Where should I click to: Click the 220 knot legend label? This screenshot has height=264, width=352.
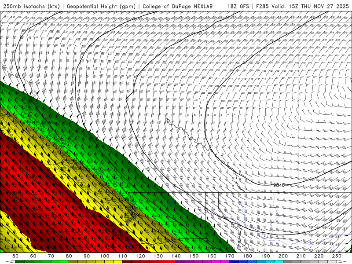click(319, 256)
